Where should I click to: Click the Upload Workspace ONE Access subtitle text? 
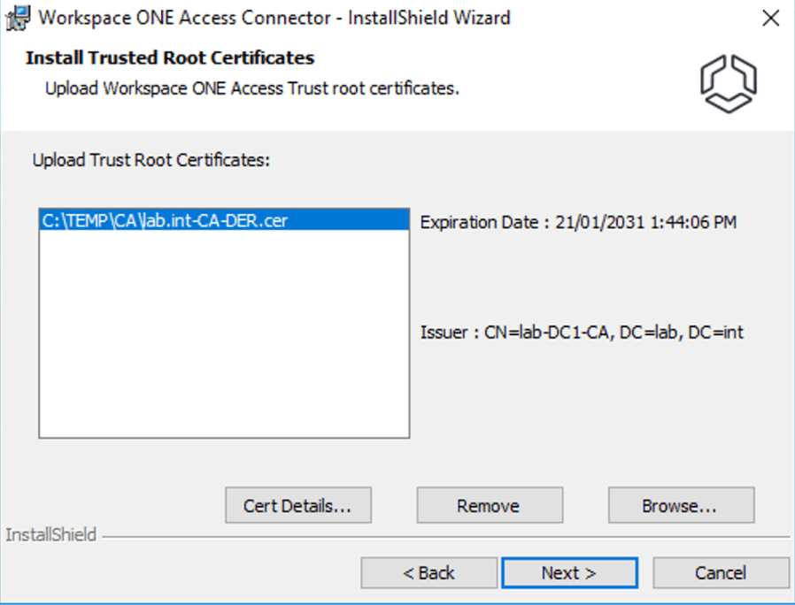[x=251, y=88]
